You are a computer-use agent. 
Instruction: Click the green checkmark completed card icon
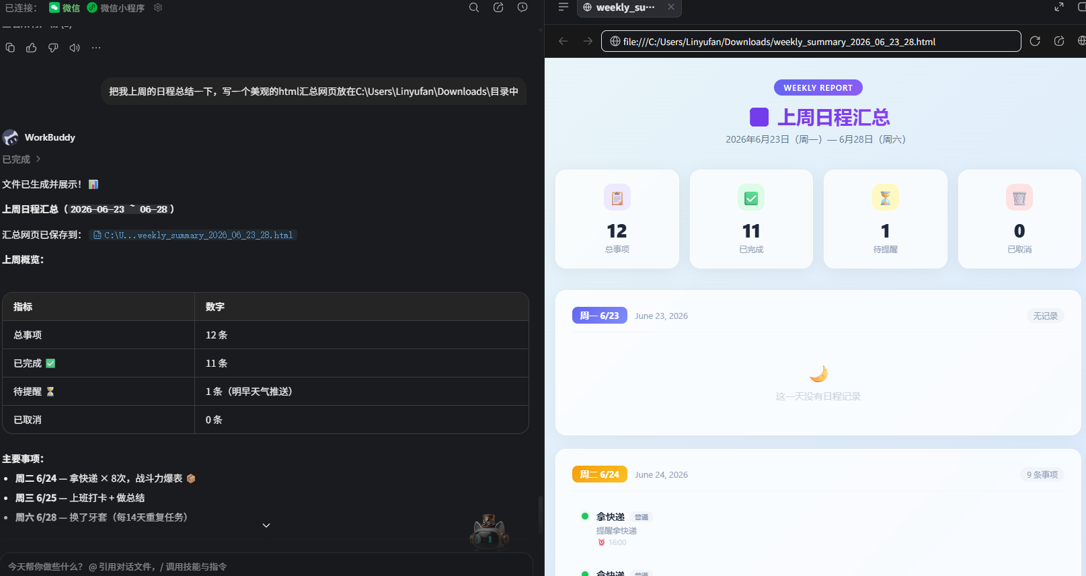click(x=751, y=198)
